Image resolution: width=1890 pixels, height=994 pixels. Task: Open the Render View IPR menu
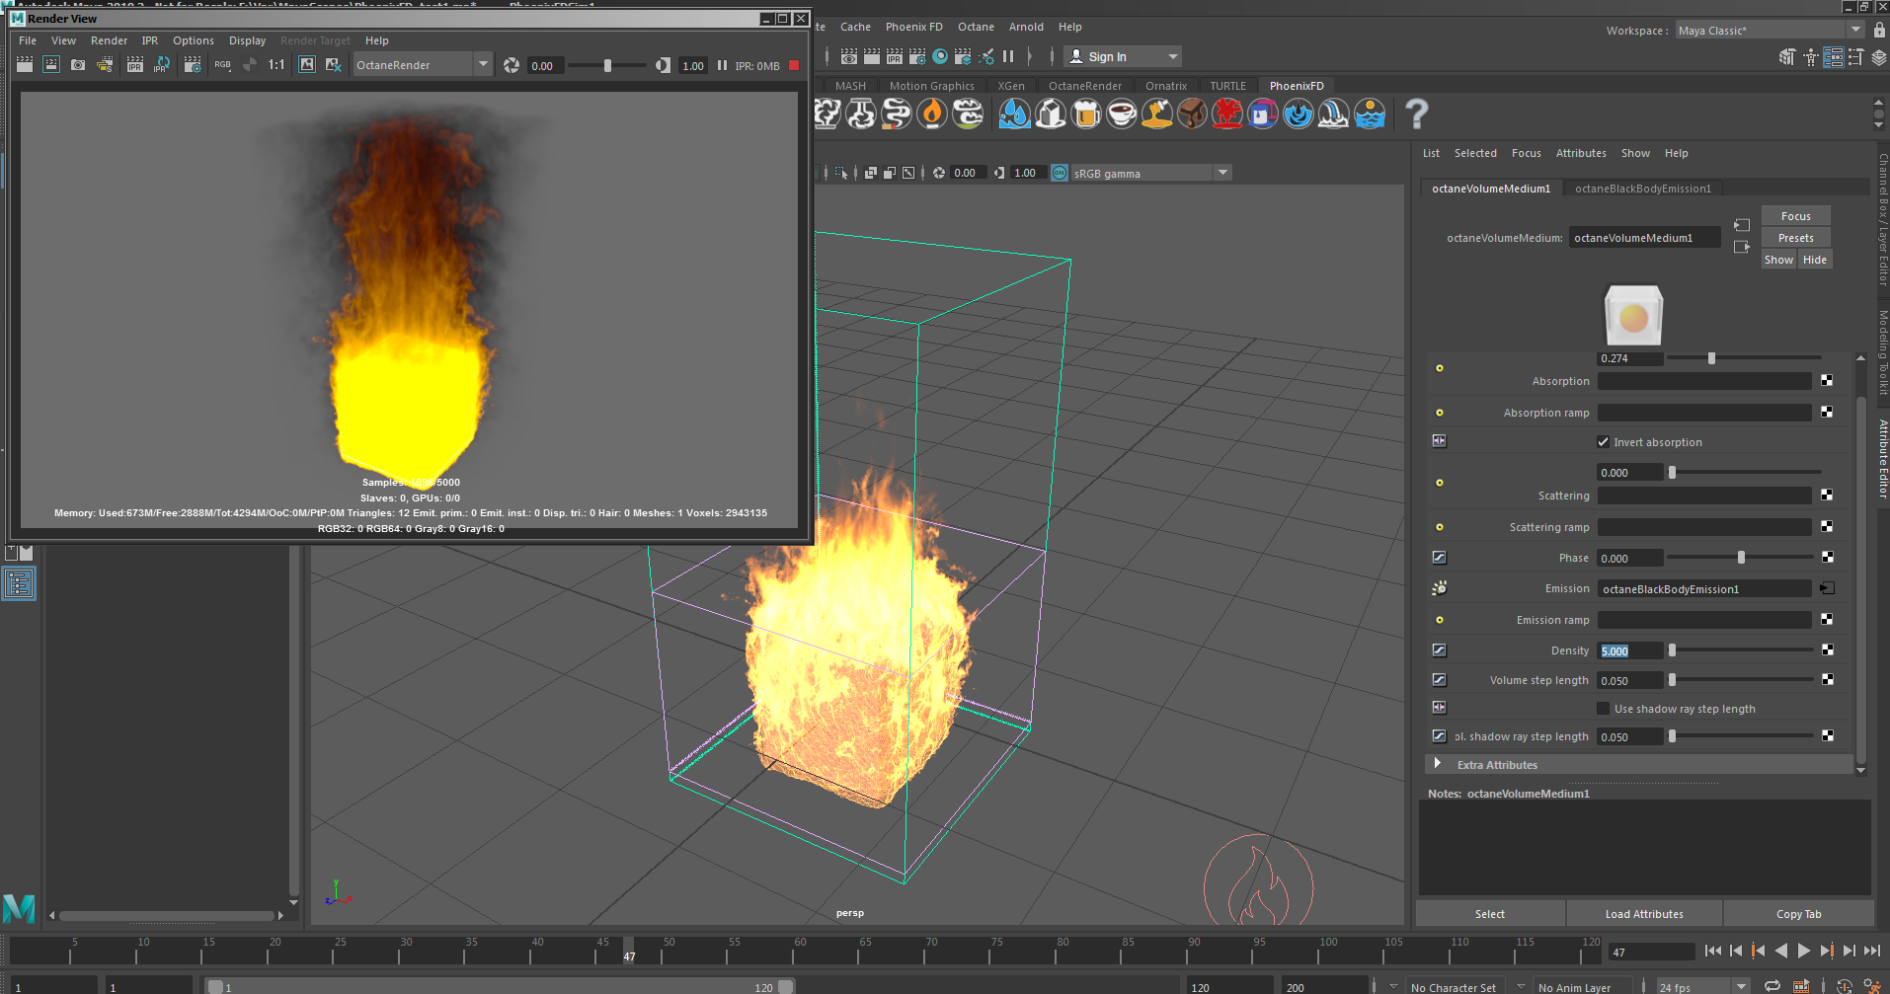pos(150,40)
